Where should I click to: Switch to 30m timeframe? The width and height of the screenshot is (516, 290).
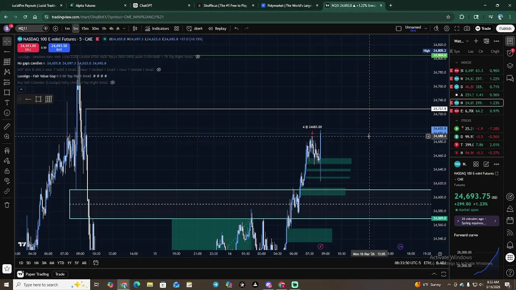point(95,29)
